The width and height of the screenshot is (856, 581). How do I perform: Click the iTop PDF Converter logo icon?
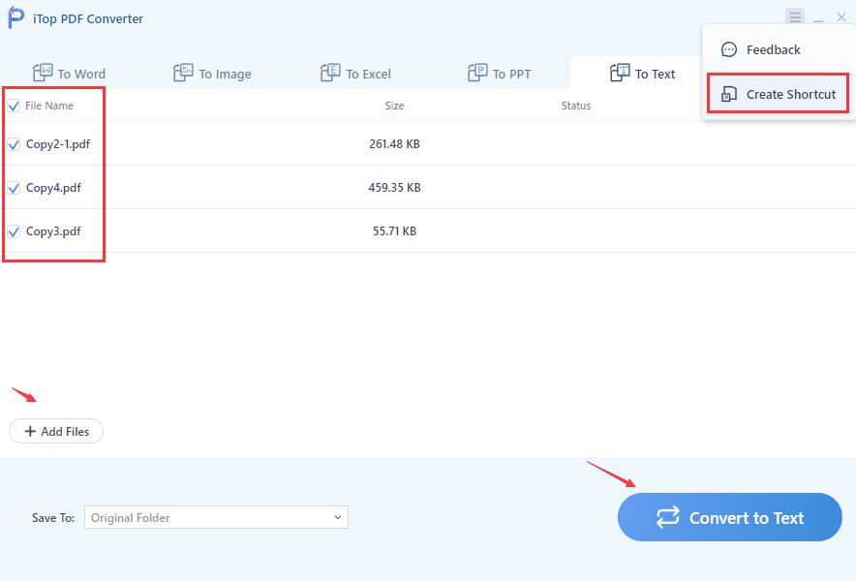16,18
